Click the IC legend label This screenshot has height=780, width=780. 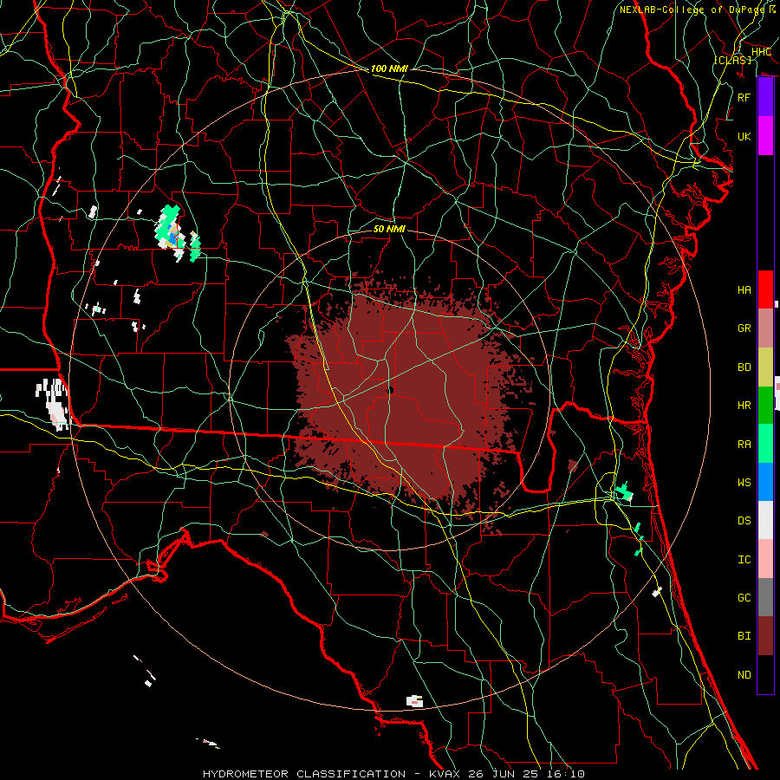(x=744, y=560)
